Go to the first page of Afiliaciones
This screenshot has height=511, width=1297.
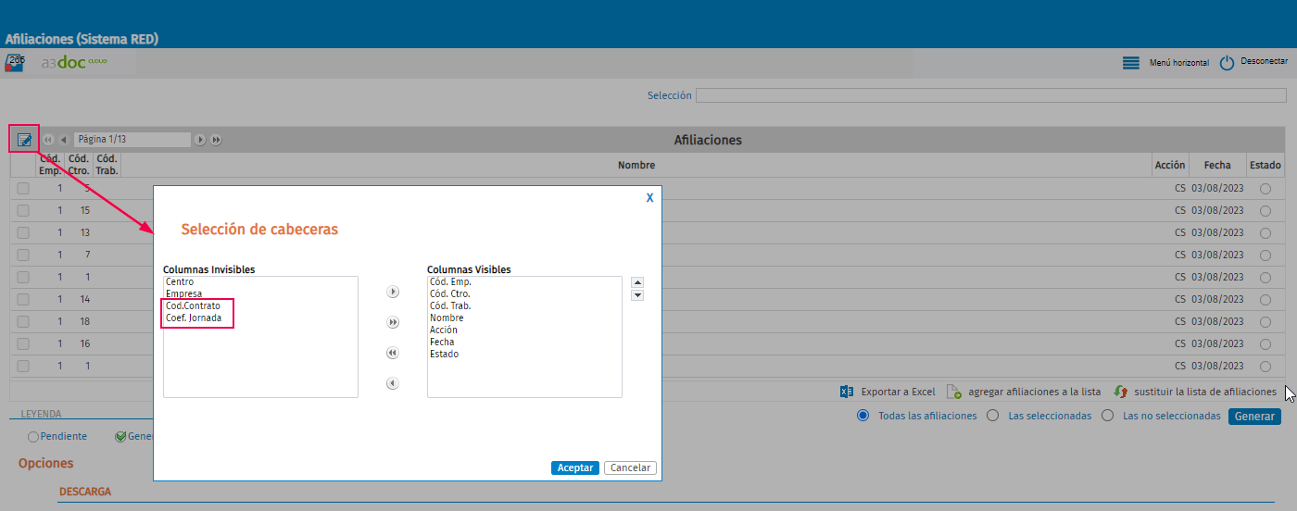48,140
